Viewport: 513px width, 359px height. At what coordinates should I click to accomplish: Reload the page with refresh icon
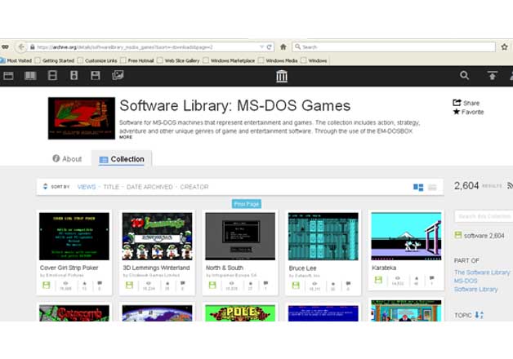click(269, 47)
